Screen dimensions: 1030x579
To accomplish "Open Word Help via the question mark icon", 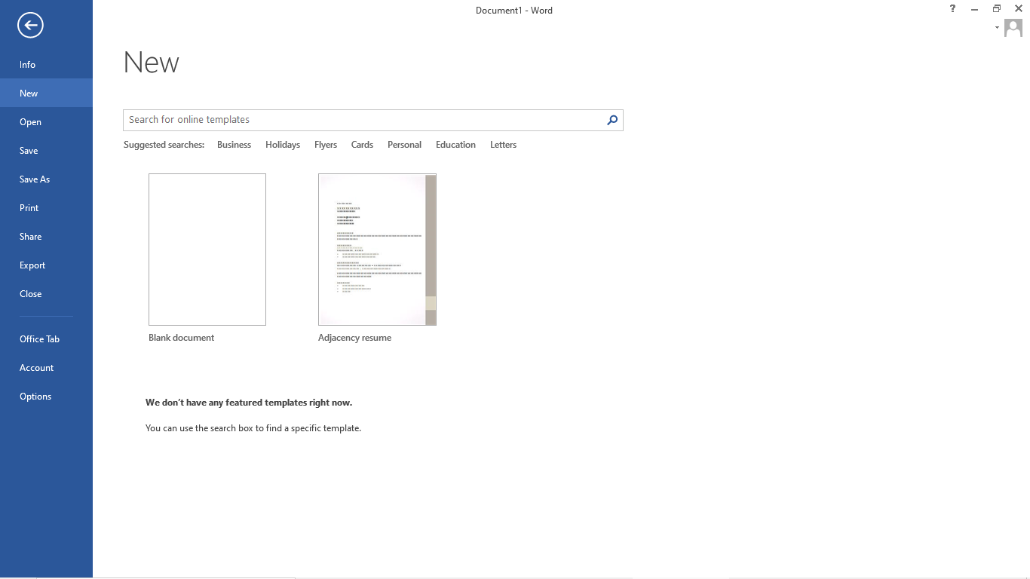I will [x=952, y=8].
